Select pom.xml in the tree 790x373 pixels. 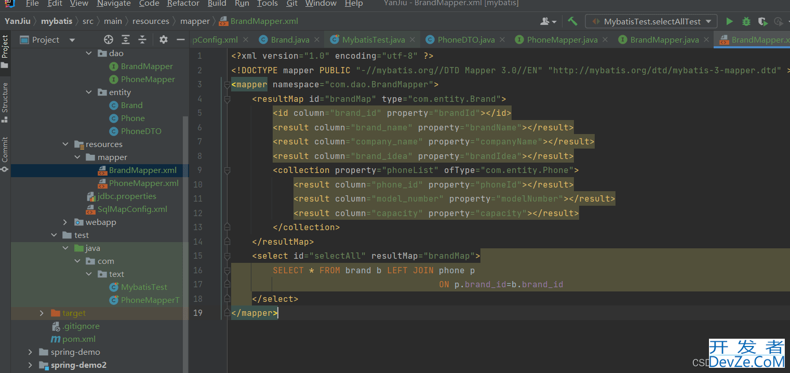[79, 339]
